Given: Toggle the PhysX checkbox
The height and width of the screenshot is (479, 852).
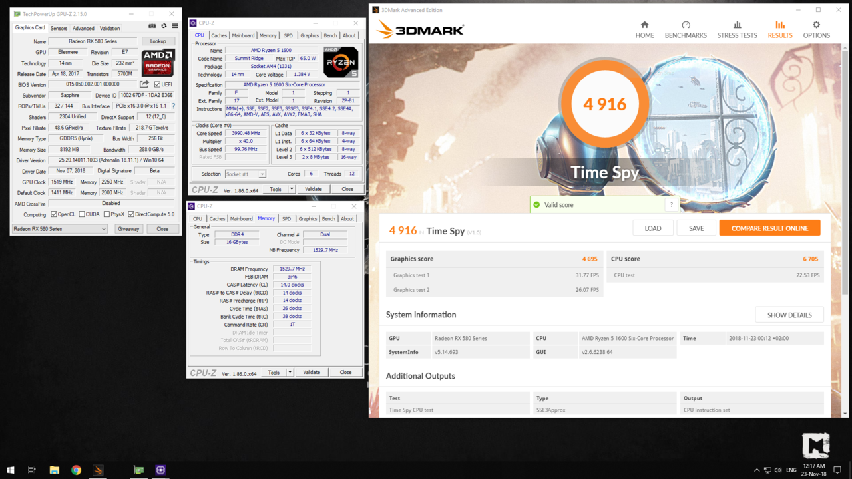Looking at the screenshot, I should (106, 214).
